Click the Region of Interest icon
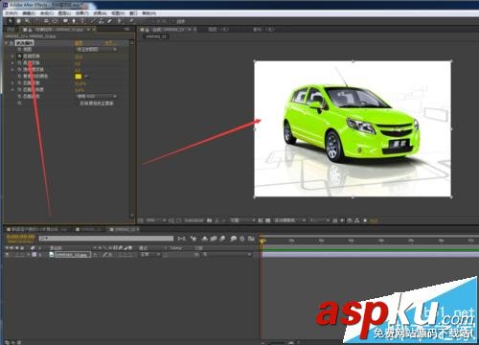The height and width of the screenshot is (345, 479). click(261, 220)
